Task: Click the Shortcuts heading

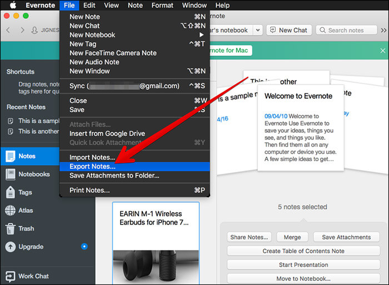Action: (x=21, y=72)
